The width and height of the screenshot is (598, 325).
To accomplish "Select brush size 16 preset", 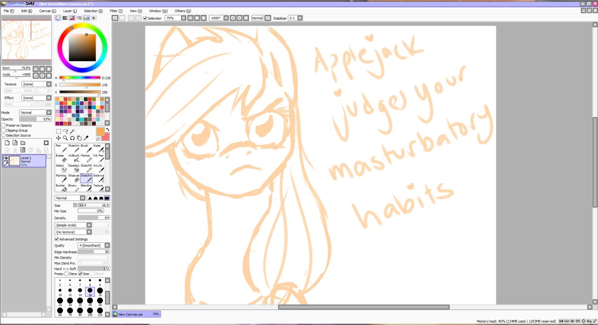I will [90, 292].
